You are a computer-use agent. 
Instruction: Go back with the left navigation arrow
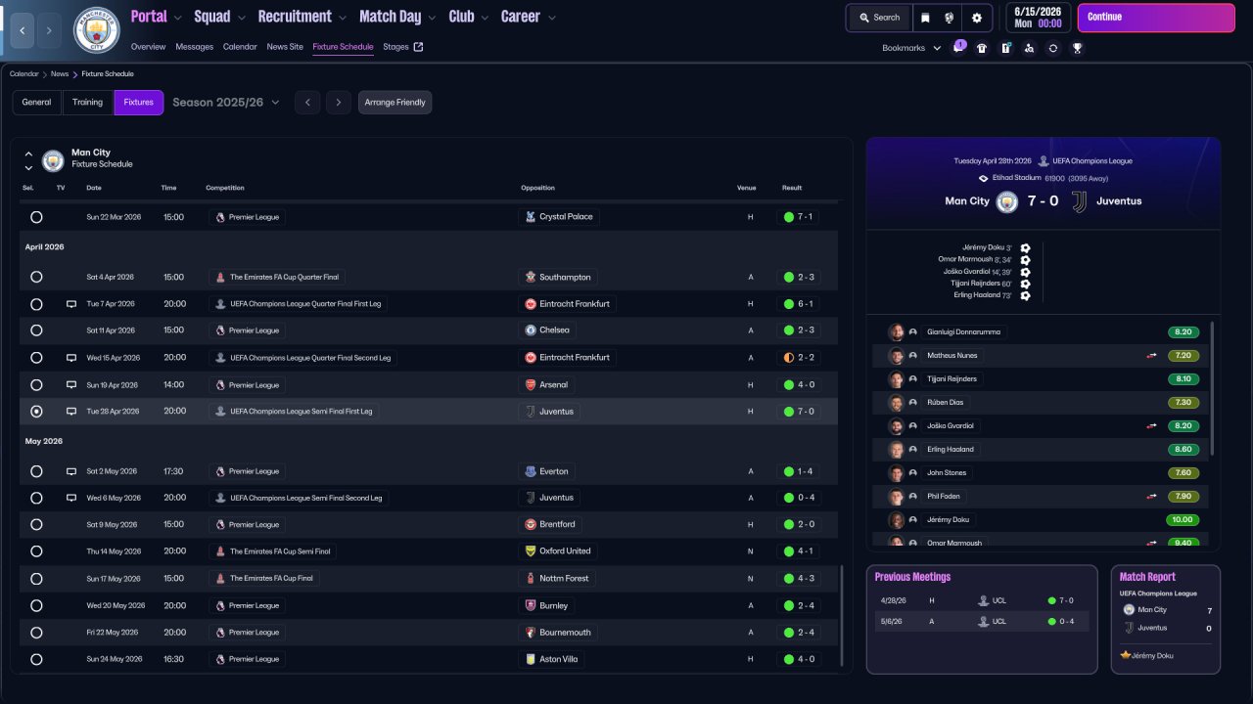[23, 31]
